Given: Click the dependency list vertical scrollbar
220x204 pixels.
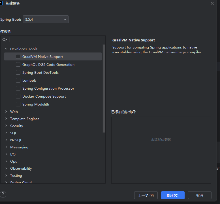Looking at the screenshot, I should point(104,88).
